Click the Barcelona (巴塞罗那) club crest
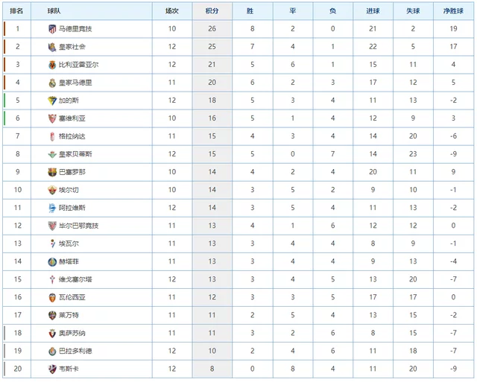The image size is (477, 382). pyautogui.click(x=52, y=172)
